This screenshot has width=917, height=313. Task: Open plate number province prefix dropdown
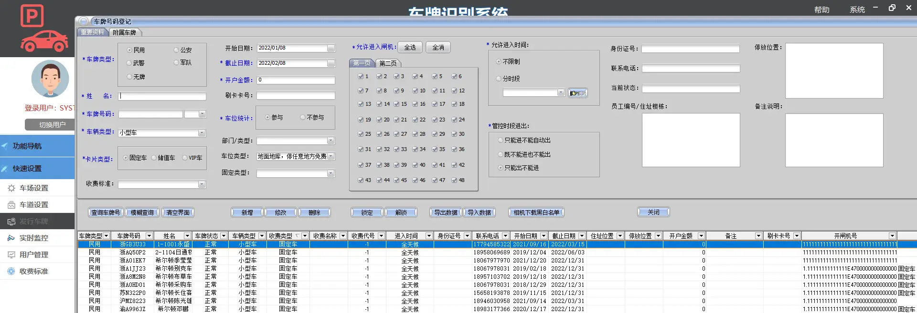click(202, 114)
